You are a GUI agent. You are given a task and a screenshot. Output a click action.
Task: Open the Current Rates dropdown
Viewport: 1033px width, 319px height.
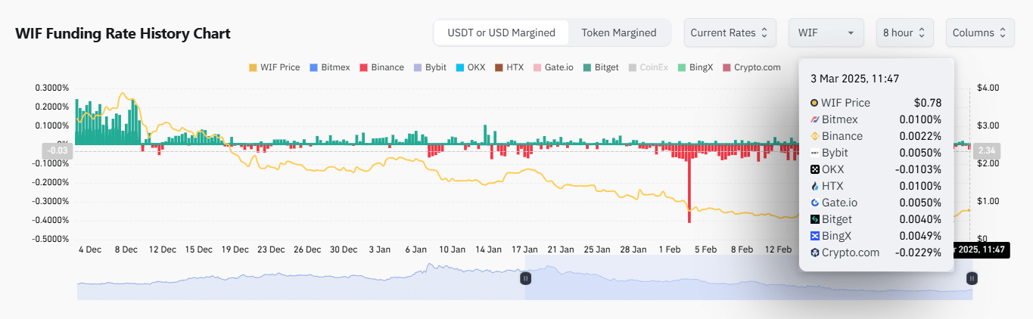[x=730, y=33]
